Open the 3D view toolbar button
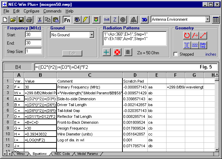 (x=145, y=20)
